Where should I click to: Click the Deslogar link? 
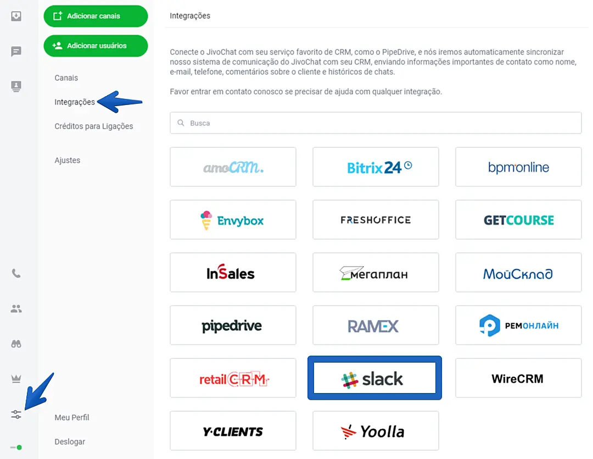70,442
